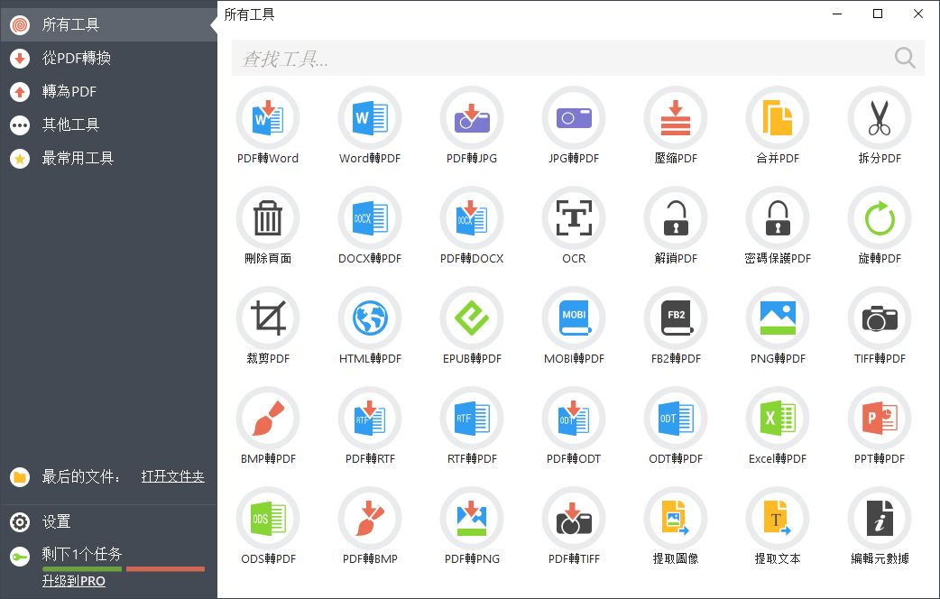This screenshot has height=599, width=940.
Task: Focus the 查找工具 search field
Action: click(578, 58)
